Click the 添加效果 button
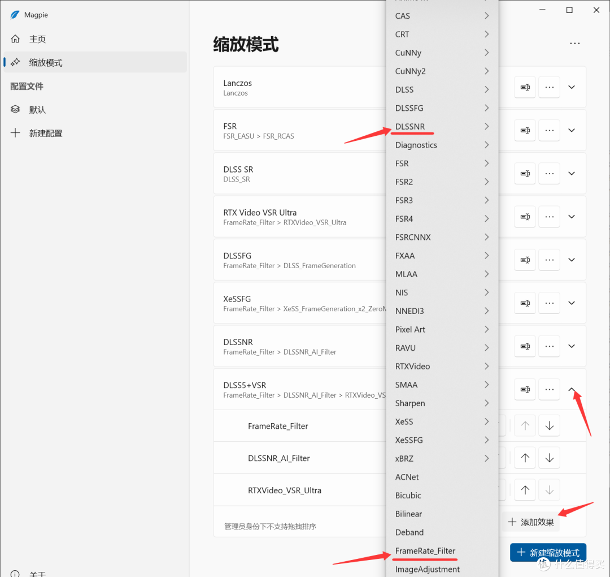 pos(531,522)
